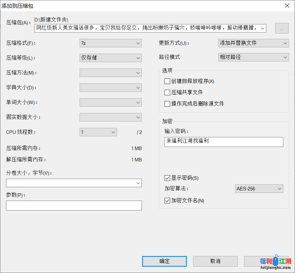295x273 pixels.
Task: Expand the archive name history dropdown arrow
Action: tap(262, 28)
